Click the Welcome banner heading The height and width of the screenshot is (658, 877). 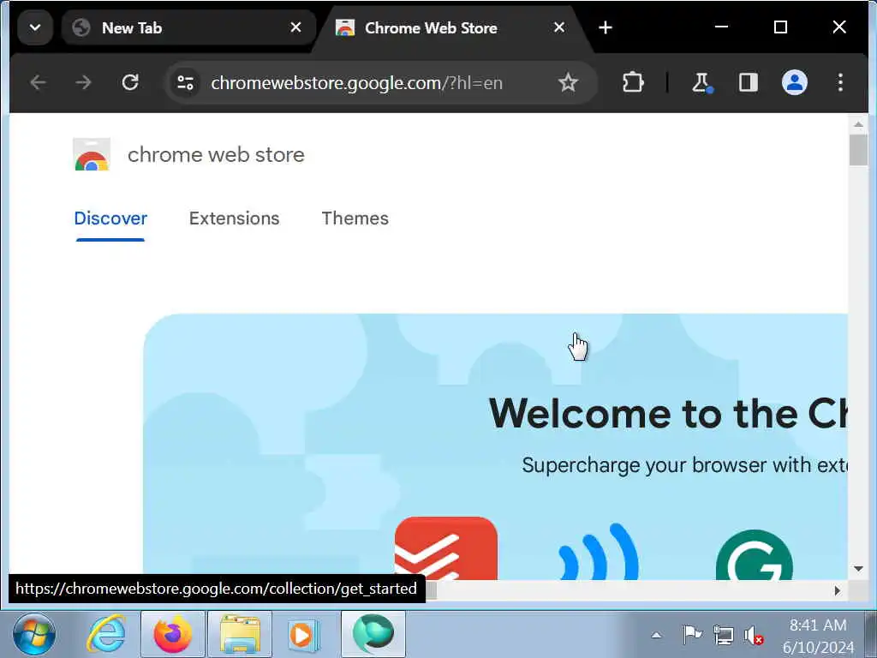click(668, 414)
